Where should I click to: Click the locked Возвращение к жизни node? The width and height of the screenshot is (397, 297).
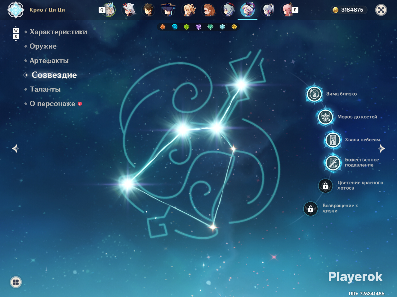coord(310,209)
